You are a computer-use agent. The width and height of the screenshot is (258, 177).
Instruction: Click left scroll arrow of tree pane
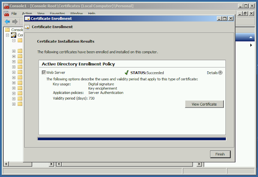(x=6, y=164)
